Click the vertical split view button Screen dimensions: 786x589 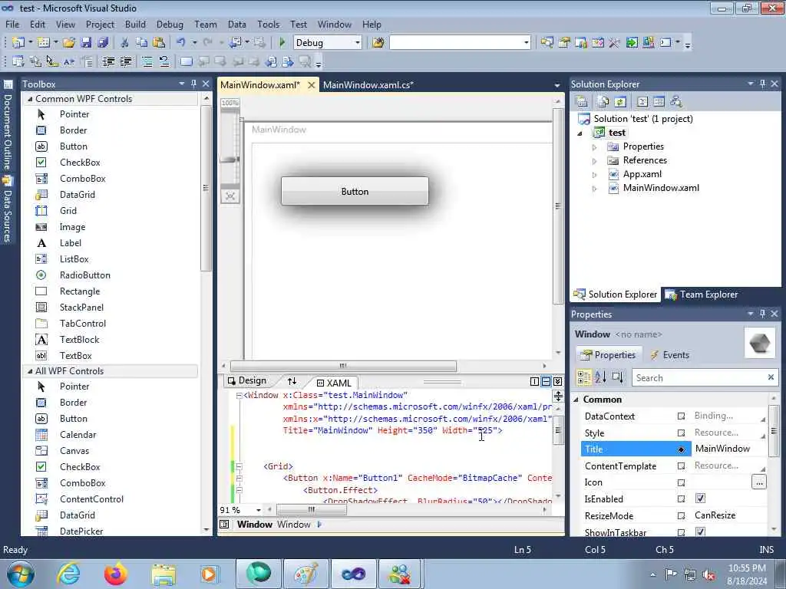coord(534,382)
